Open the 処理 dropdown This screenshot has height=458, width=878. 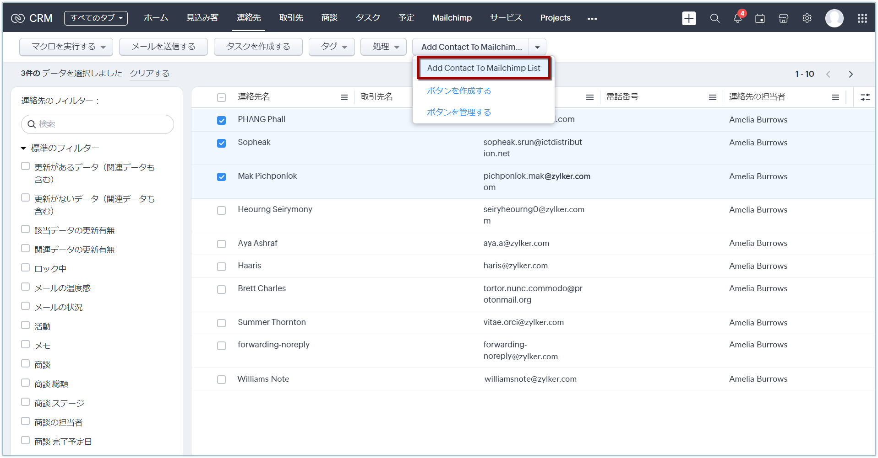pos(383,47)
